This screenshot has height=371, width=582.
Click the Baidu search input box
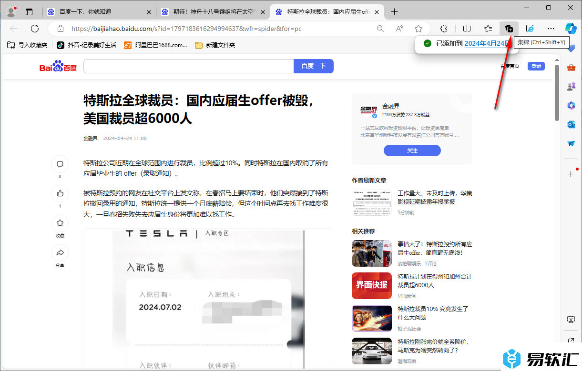(189, 66)
